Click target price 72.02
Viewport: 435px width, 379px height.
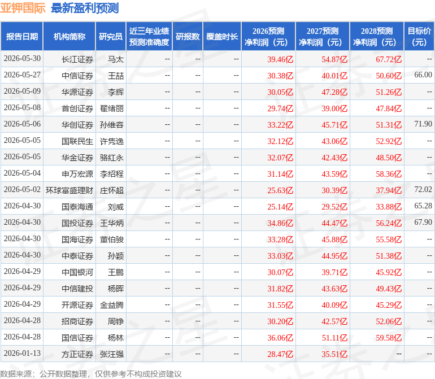pos(423,189)
